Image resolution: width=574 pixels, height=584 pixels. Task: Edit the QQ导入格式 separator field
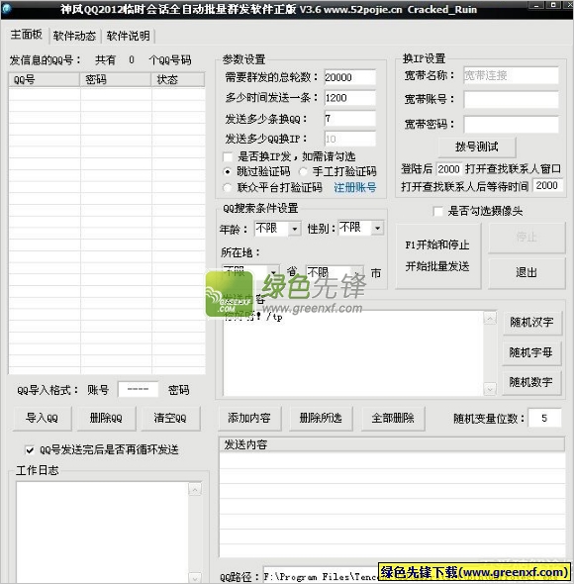pyautogui.click(x=139, y=390)
